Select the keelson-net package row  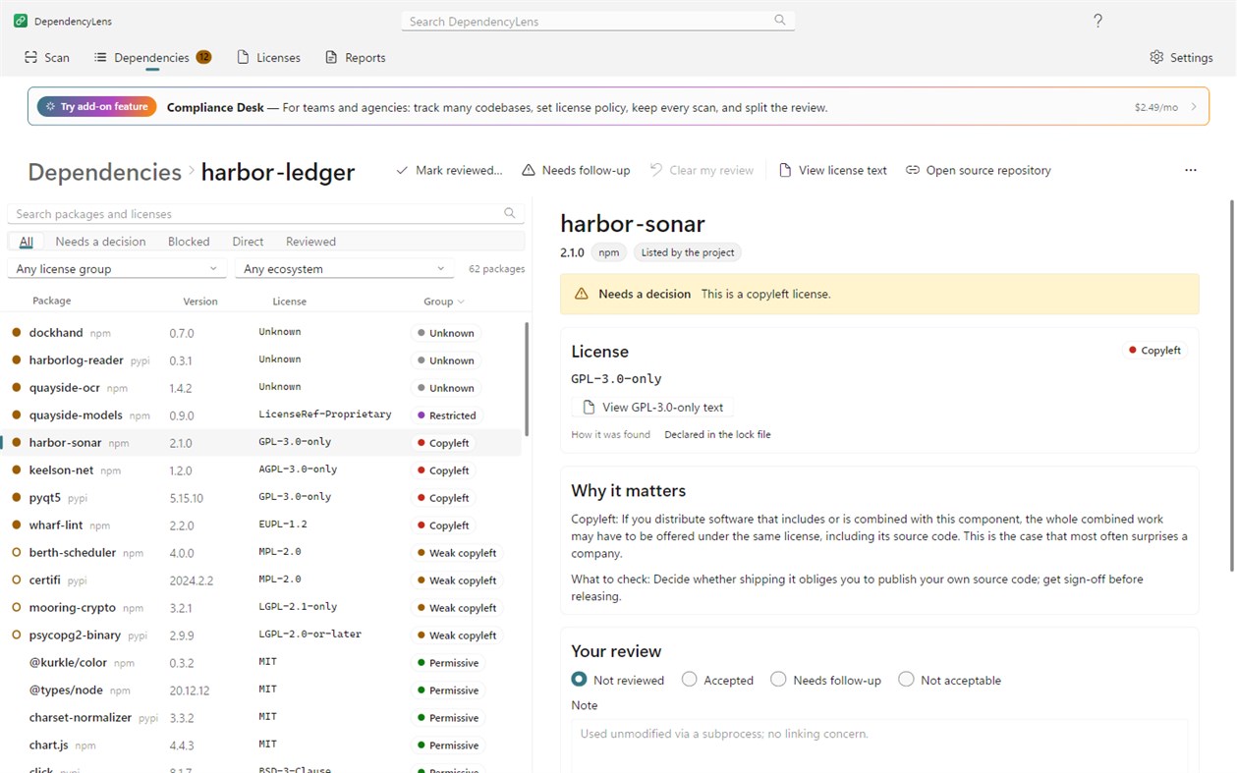tap(261, 470)
